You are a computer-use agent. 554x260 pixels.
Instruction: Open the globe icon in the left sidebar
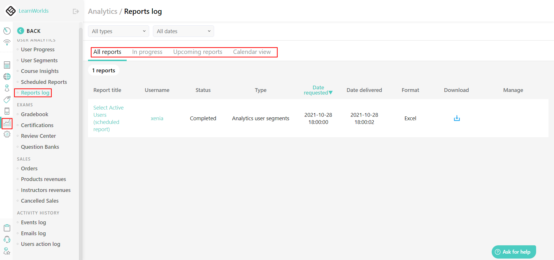pos(7,76)
